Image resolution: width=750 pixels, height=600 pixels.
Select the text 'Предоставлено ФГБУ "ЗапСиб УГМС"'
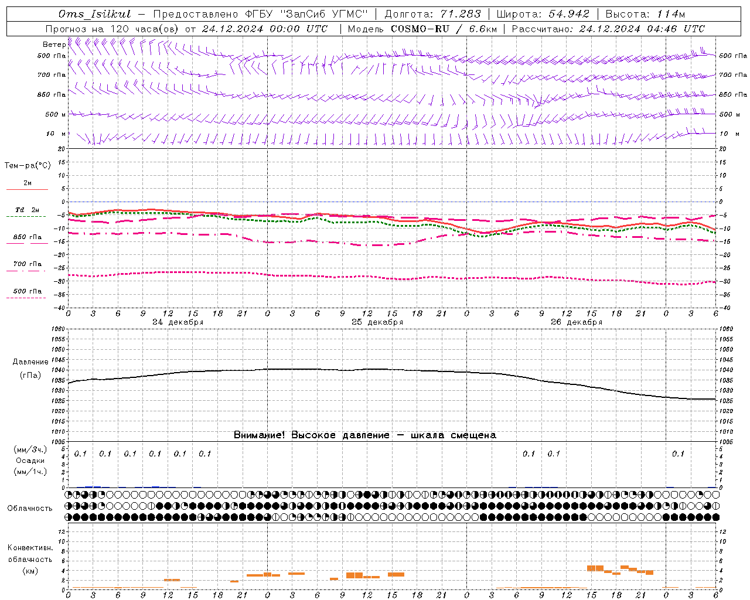[260, 14]
